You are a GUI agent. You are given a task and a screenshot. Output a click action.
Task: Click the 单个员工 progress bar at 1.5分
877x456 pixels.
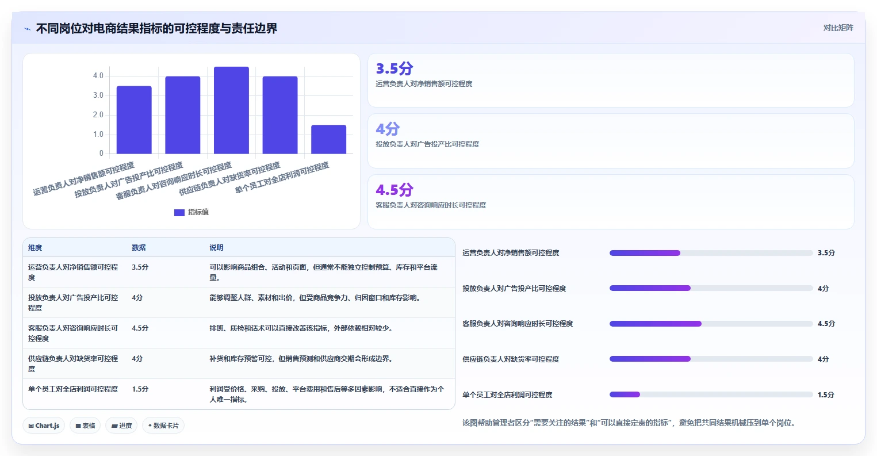(711, 395)
